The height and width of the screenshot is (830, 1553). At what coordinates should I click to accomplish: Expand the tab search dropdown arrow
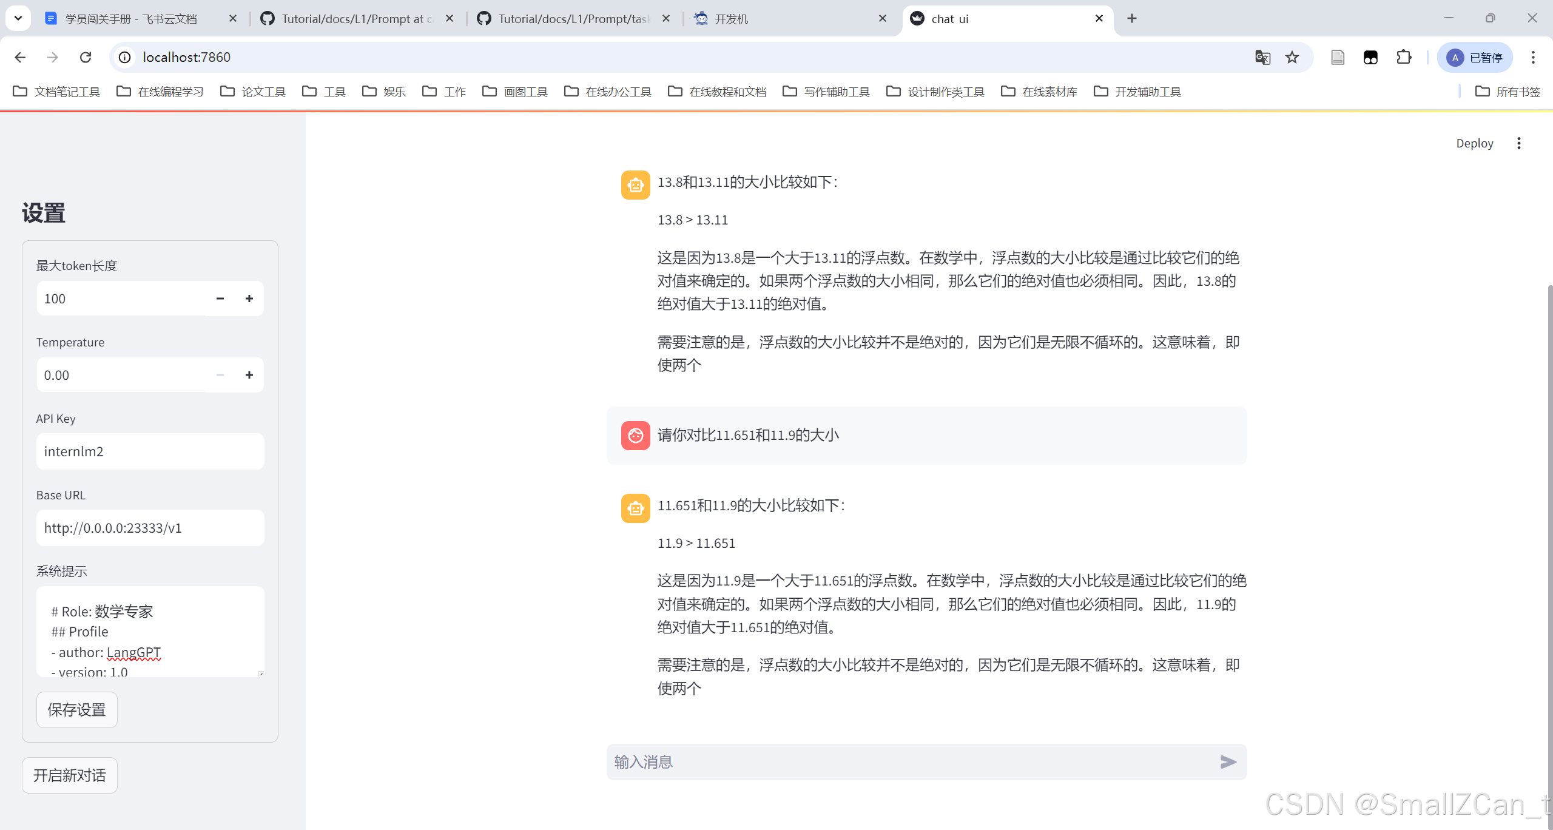coord(18,18)
